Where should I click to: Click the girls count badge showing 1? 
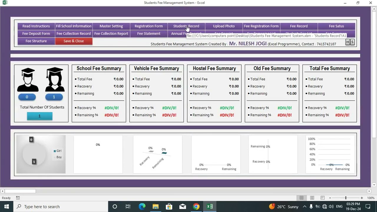point(54,97)
